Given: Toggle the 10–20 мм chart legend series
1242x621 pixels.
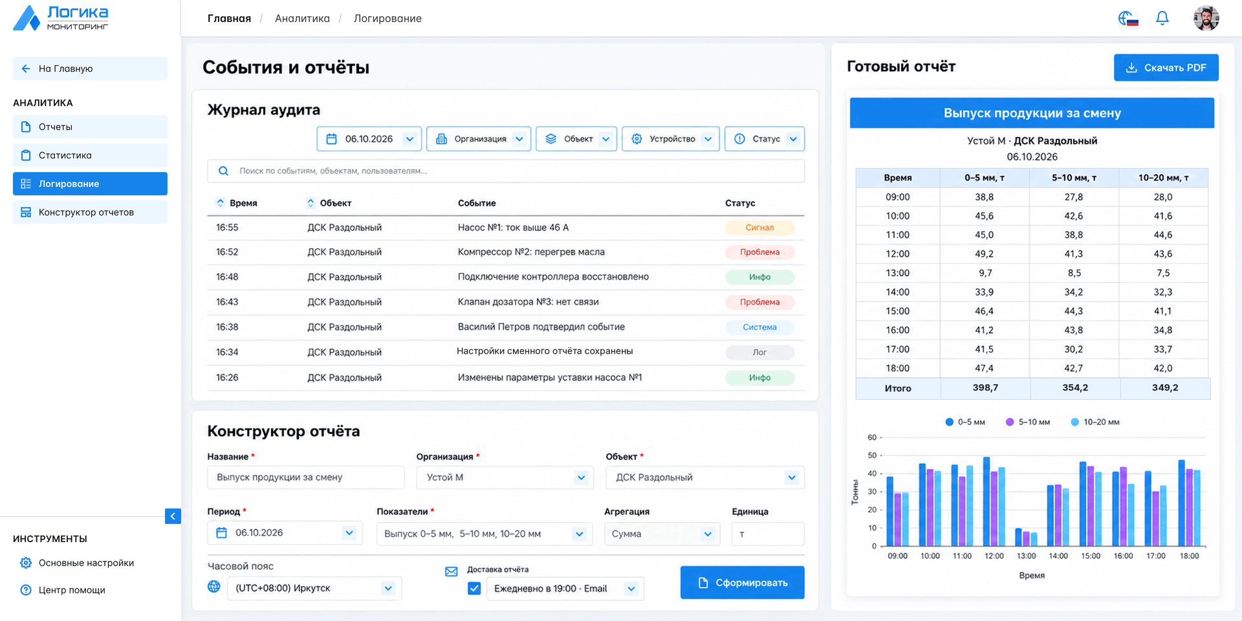Looking at the screenshot, I should pyautogui.click(x=1095, y=422).
